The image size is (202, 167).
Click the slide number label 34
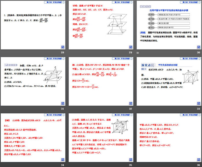[63, 165]
